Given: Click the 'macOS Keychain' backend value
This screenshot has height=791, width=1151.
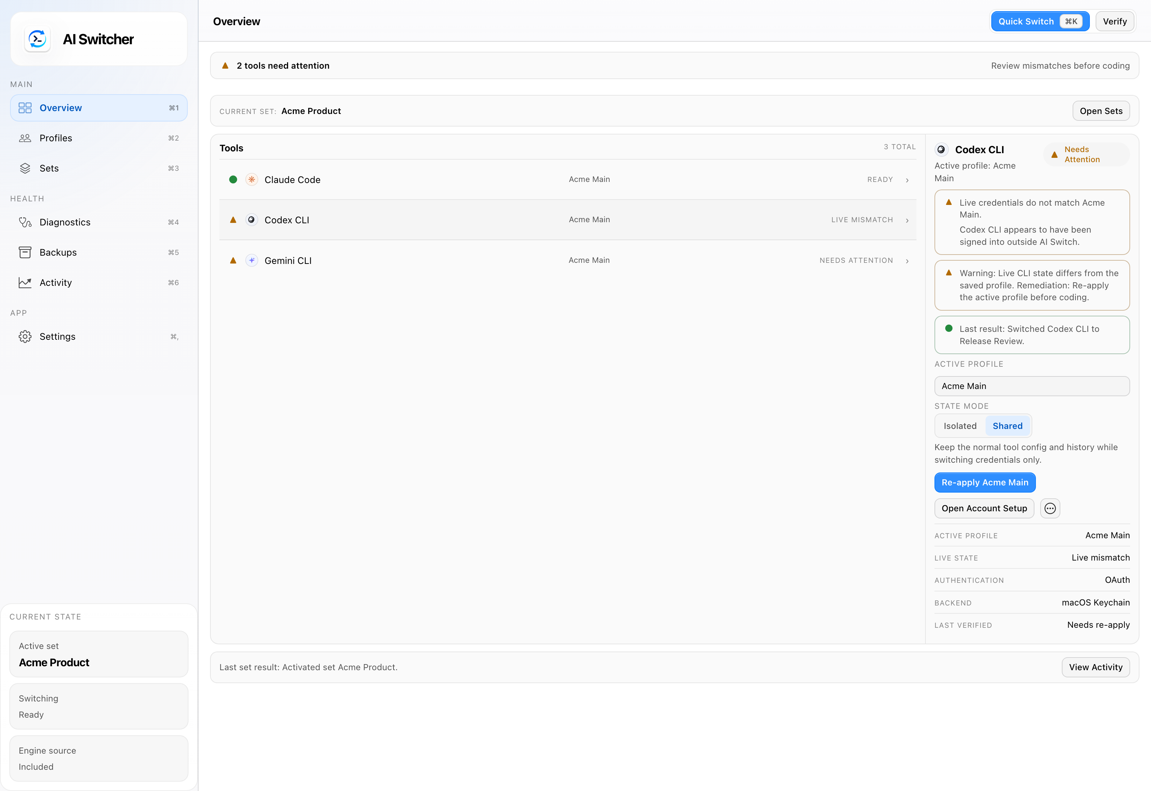Looking at the screenshot, I should coord(1096,603).
